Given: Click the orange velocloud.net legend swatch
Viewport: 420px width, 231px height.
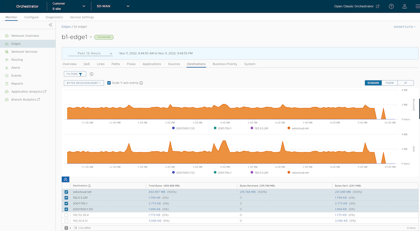Looking at the screenshot, I should (289, 128).
